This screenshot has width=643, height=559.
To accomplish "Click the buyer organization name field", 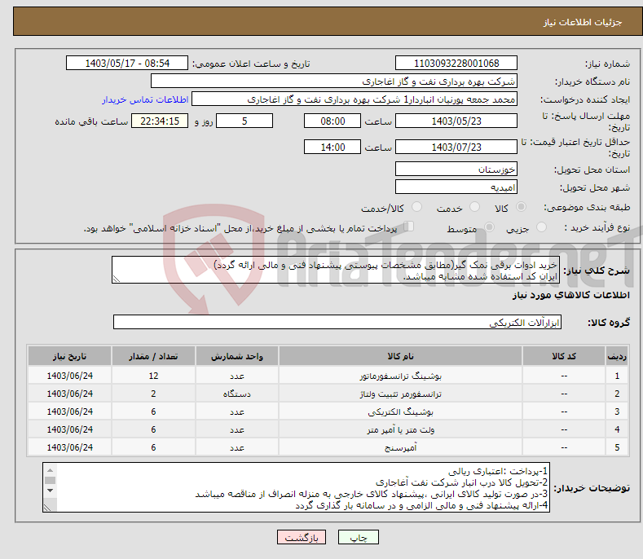I will (x=334, y=81).
